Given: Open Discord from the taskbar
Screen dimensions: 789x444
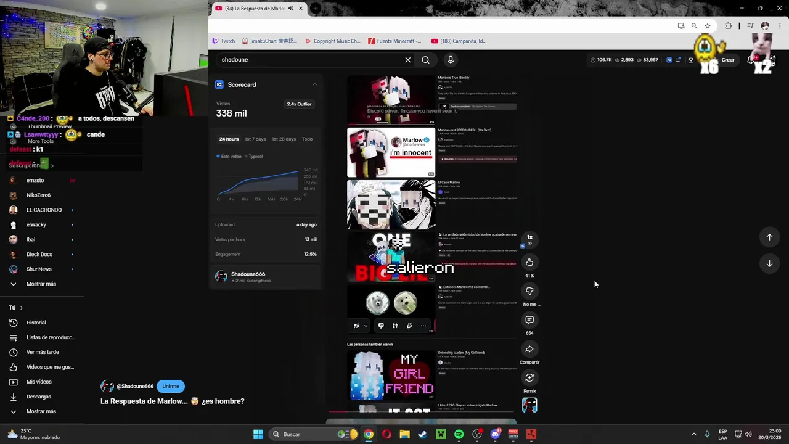Looking at the screenshot, I should pos(495,434).
